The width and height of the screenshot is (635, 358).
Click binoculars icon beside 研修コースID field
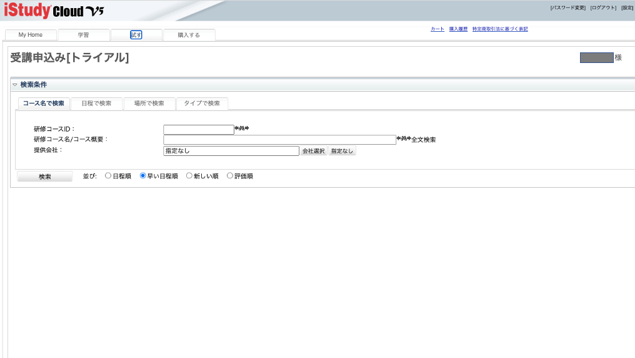(241, 128)
